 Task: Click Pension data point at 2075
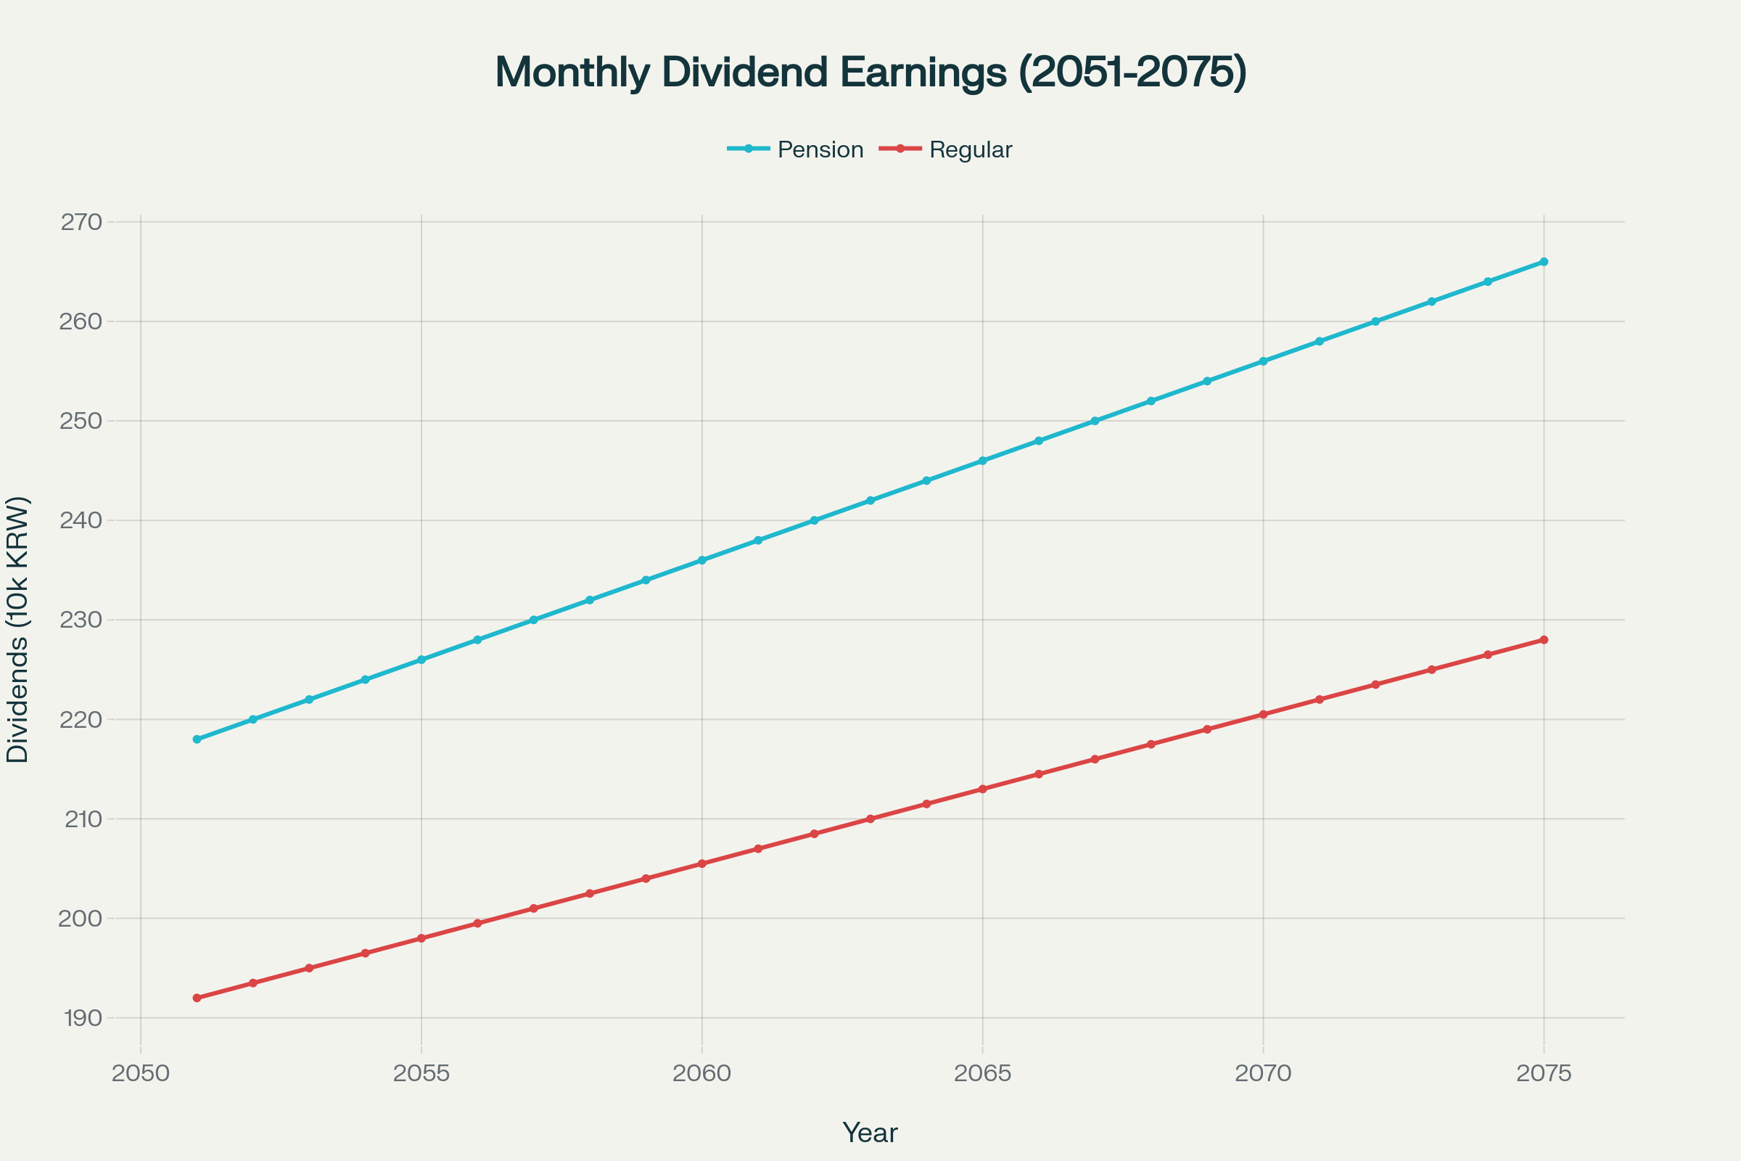(1544, 261)
